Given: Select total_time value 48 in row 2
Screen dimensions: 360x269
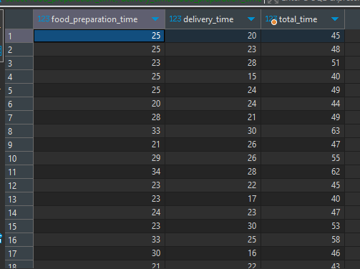Looking at the screenshot, I should click(x=303, y=49).
